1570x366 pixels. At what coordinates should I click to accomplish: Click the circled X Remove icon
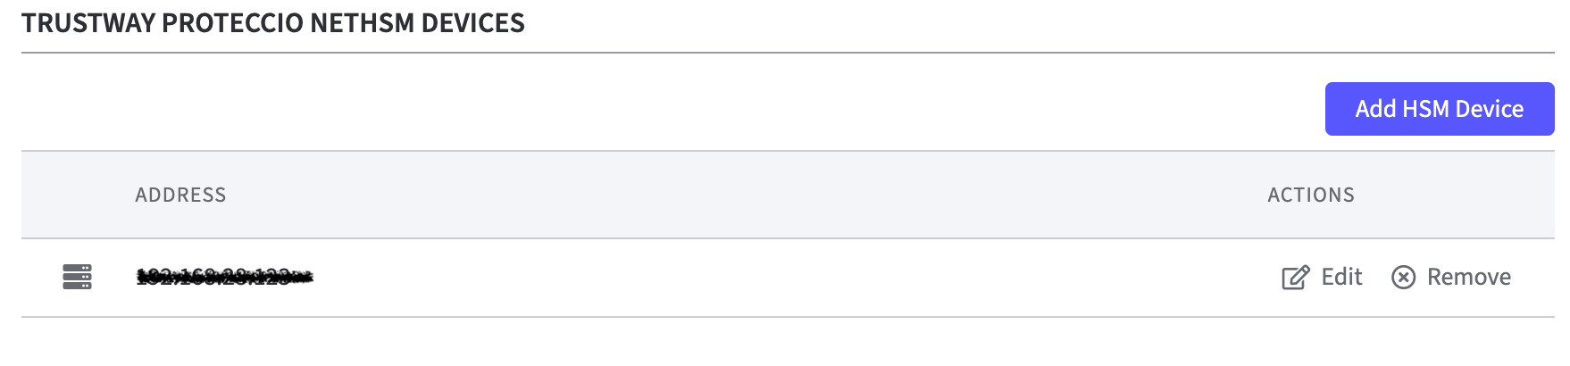click(1403, 278)
